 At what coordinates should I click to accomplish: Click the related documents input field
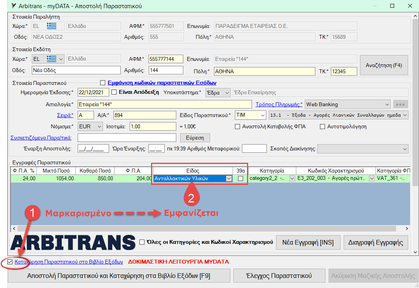coord(127,138)
